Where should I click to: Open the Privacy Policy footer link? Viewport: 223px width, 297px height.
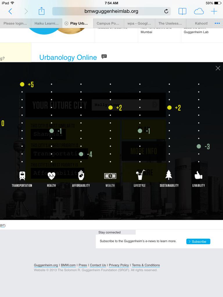pyautogui.click(x=119, y=265)
